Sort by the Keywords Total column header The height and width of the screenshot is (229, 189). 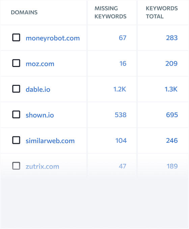tap(162, 12)
